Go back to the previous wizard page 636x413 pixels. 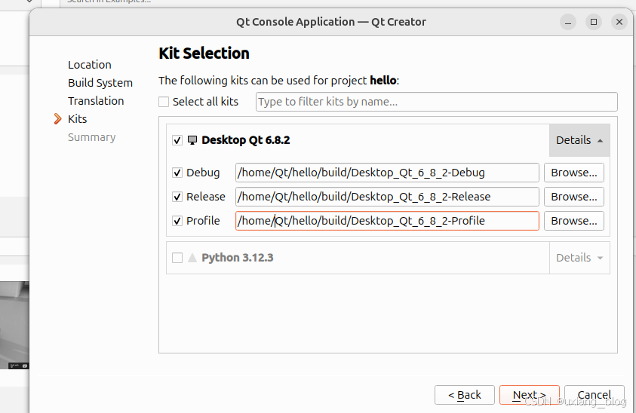465,395
